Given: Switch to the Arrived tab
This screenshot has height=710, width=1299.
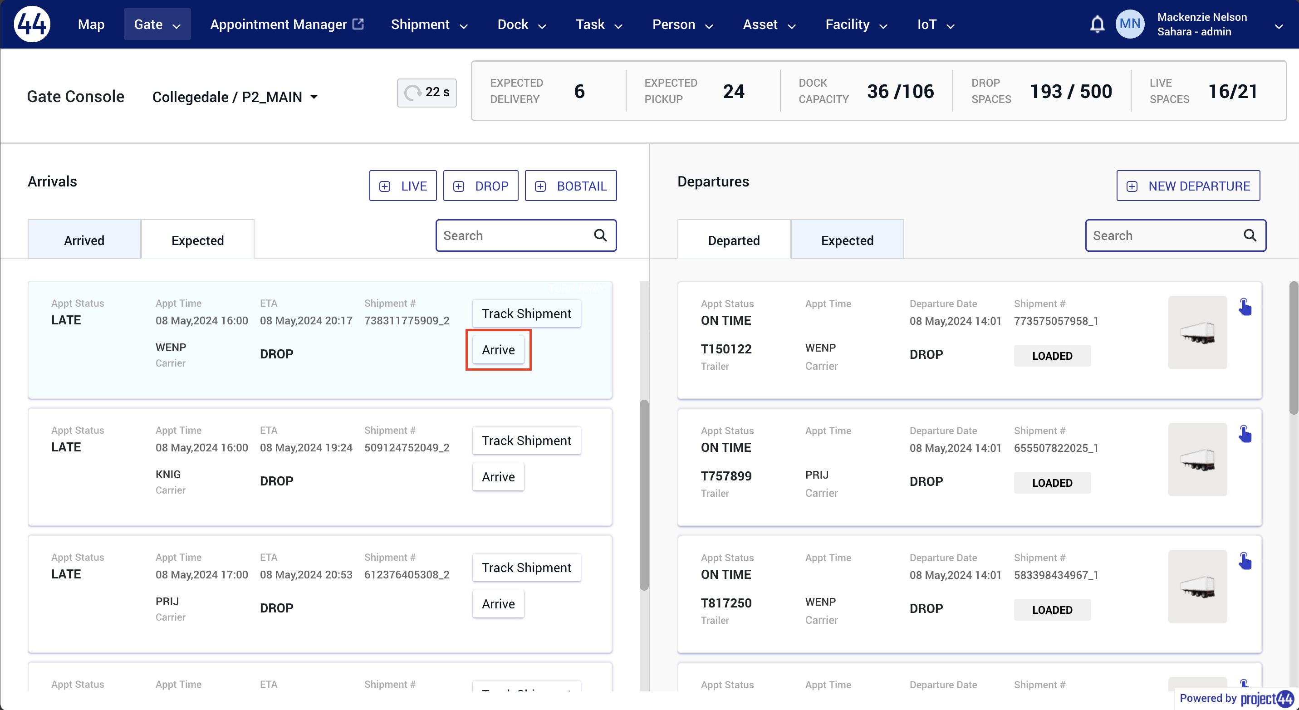Looking at the screenshot, I should (84, 240).
